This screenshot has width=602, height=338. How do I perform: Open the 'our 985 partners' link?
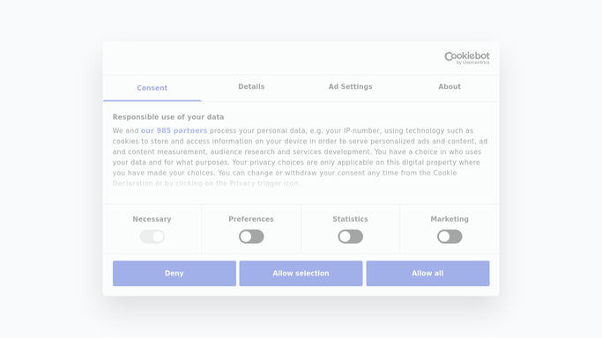174,130
